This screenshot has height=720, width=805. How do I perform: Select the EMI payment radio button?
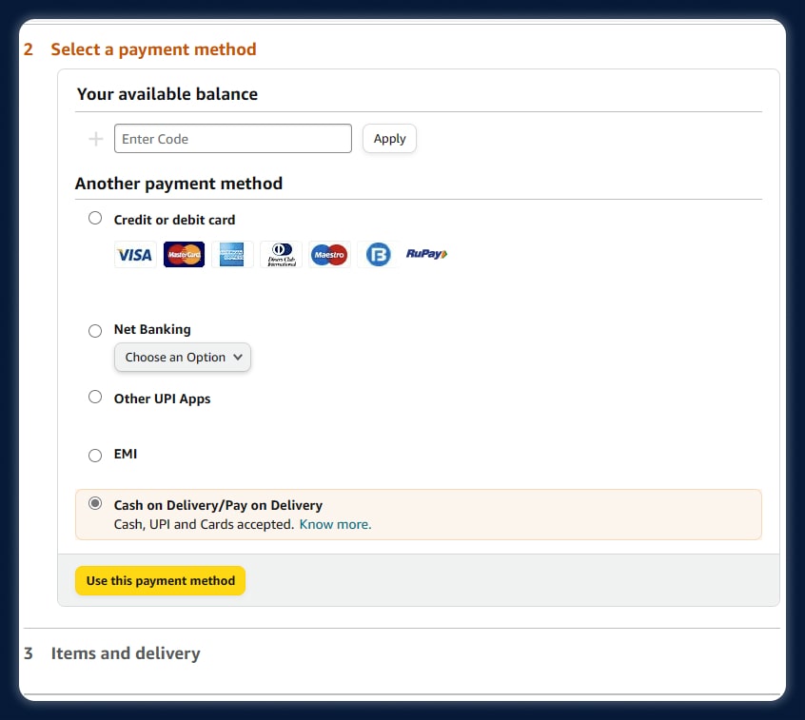pyautogui.click(x=95, y=456)
